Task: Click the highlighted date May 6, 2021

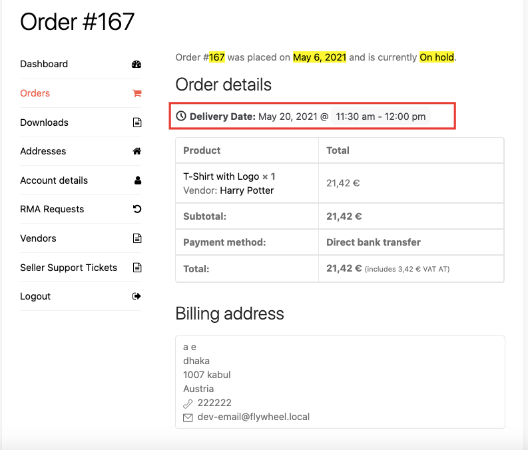Action: tap(320, 57)
